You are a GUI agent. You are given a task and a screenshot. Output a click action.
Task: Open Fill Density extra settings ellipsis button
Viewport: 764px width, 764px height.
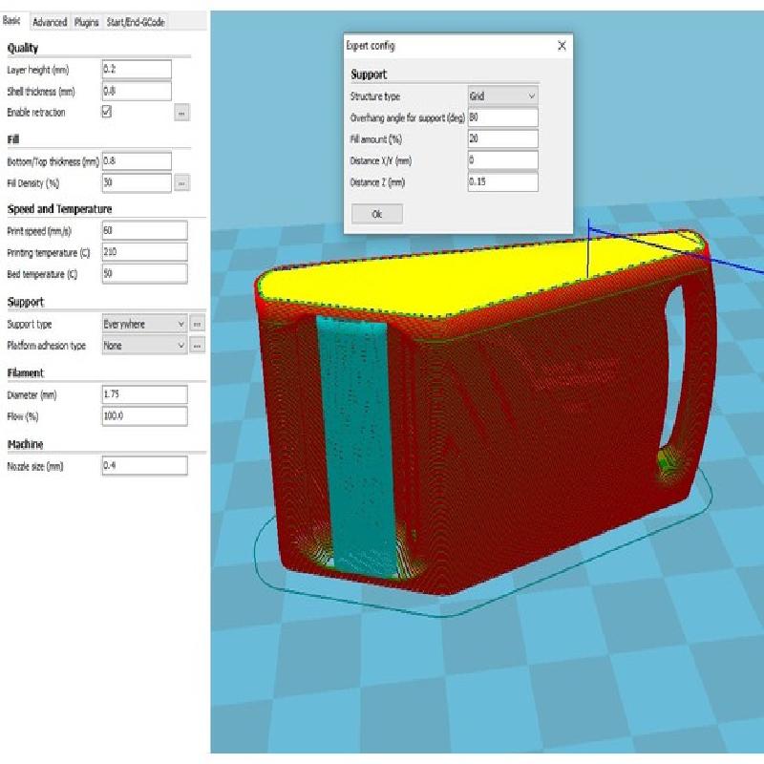click(x=180, y=182)
